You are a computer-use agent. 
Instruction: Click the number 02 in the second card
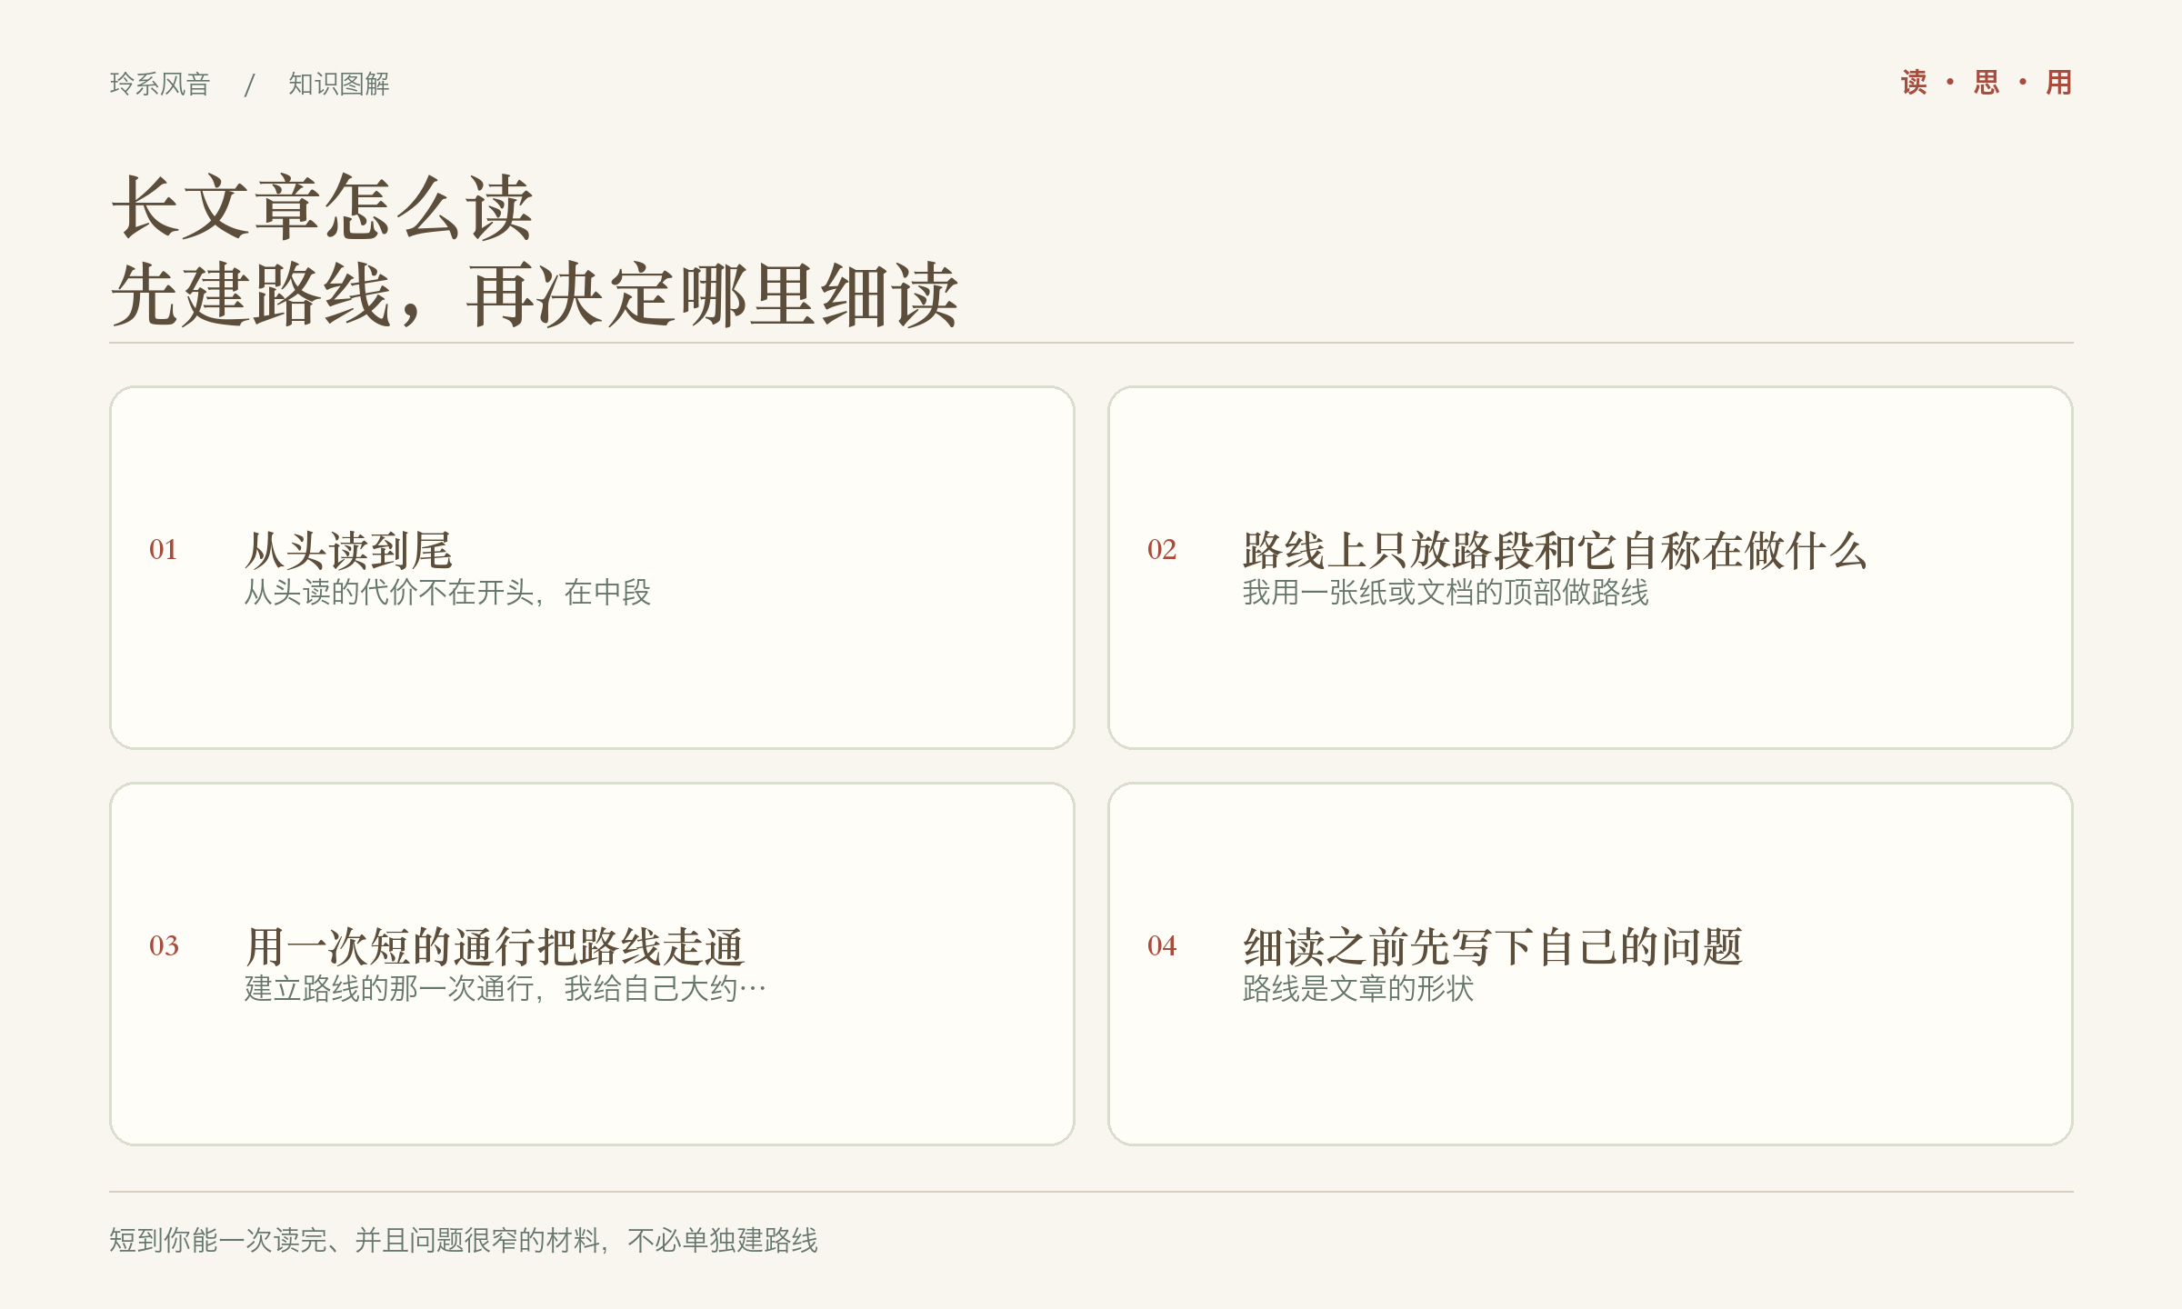(1162, 549)
